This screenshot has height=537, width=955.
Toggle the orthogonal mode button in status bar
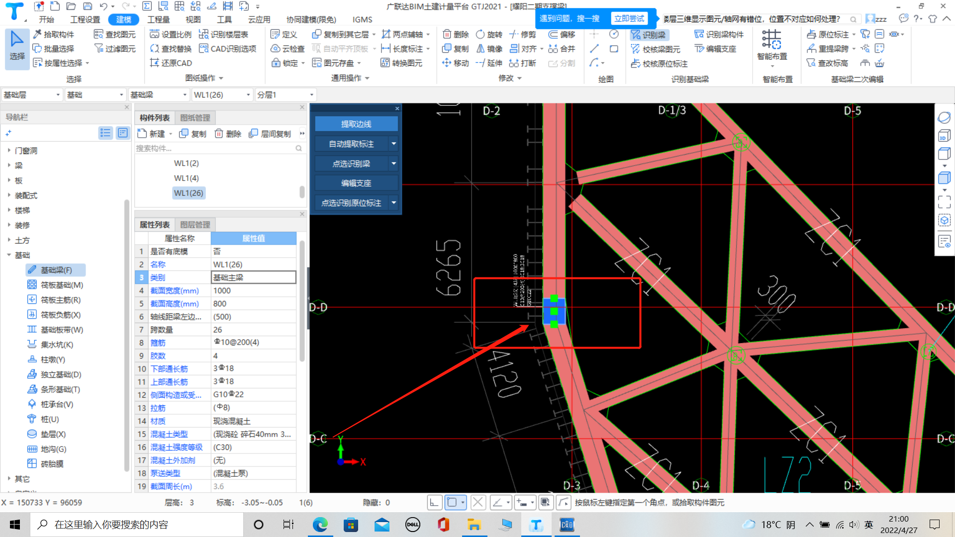click(x=434, y=503)
